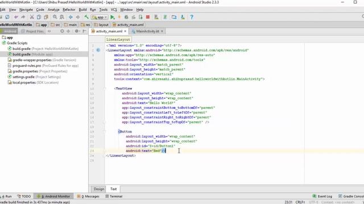The image size is (364, 204).
Task: Open AVD Manager icon
Action: (x=156, y=17)
